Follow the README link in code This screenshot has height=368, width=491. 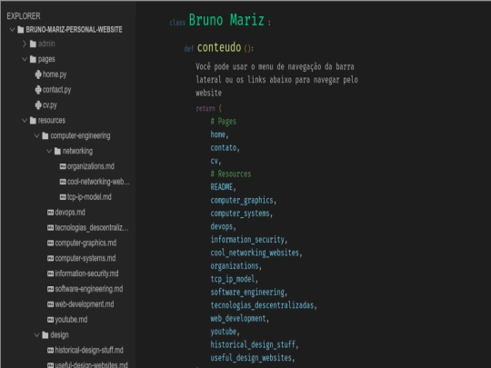point(222,187)
